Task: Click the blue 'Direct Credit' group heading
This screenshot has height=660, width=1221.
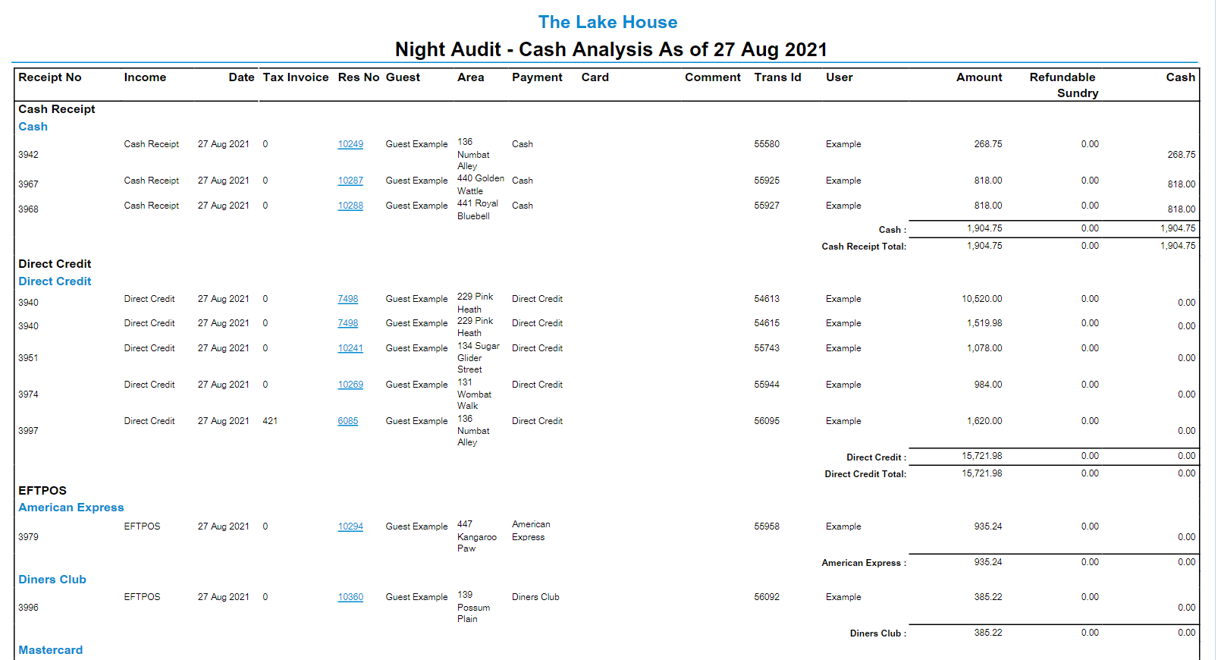Action: pyautogui.click(x=55, y=281)
